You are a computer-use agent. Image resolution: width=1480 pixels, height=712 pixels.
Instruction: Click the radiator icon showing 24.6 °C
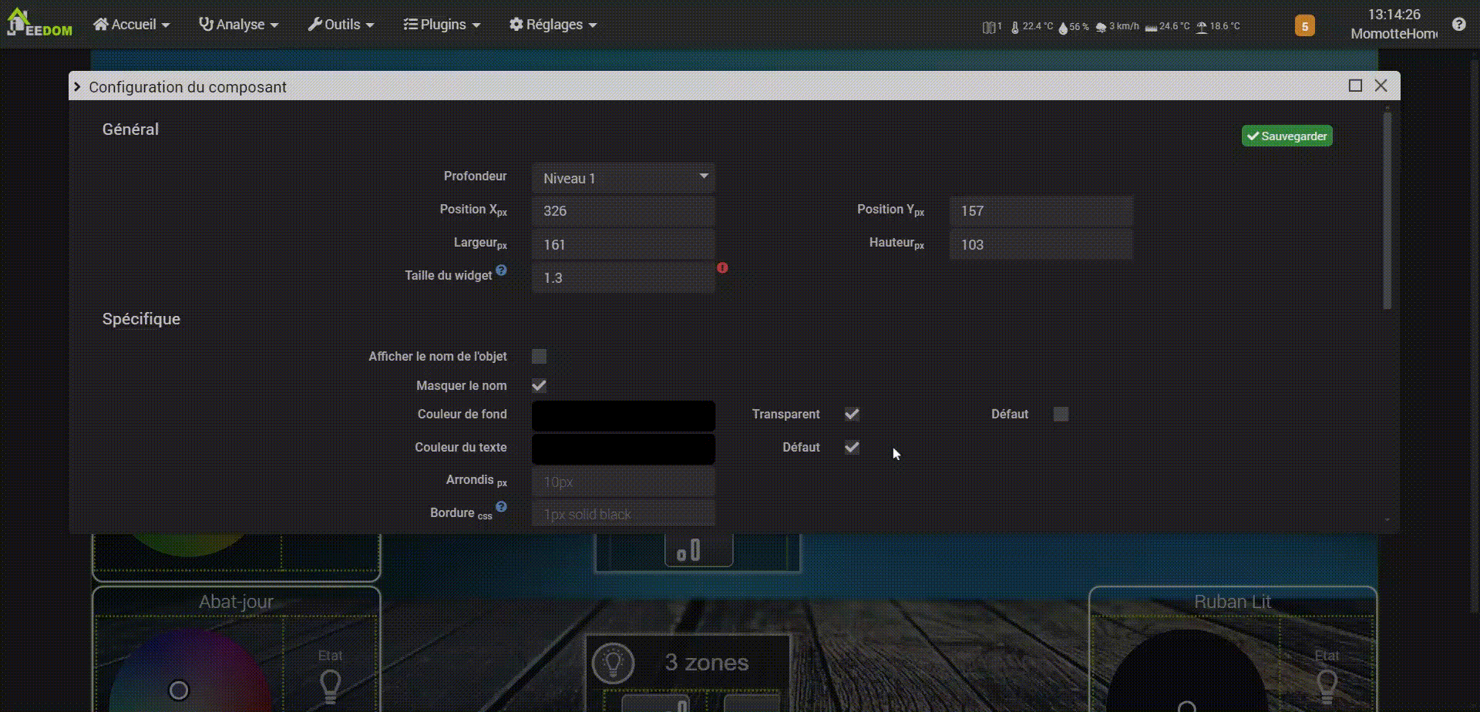(x=1151, y=28)
